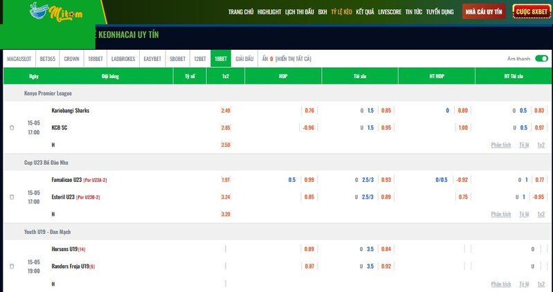Screen dimensions: 553x292
Task: Switch to MACAUSLOT tab
Action: pyautogui.click(x=19, y=59)
